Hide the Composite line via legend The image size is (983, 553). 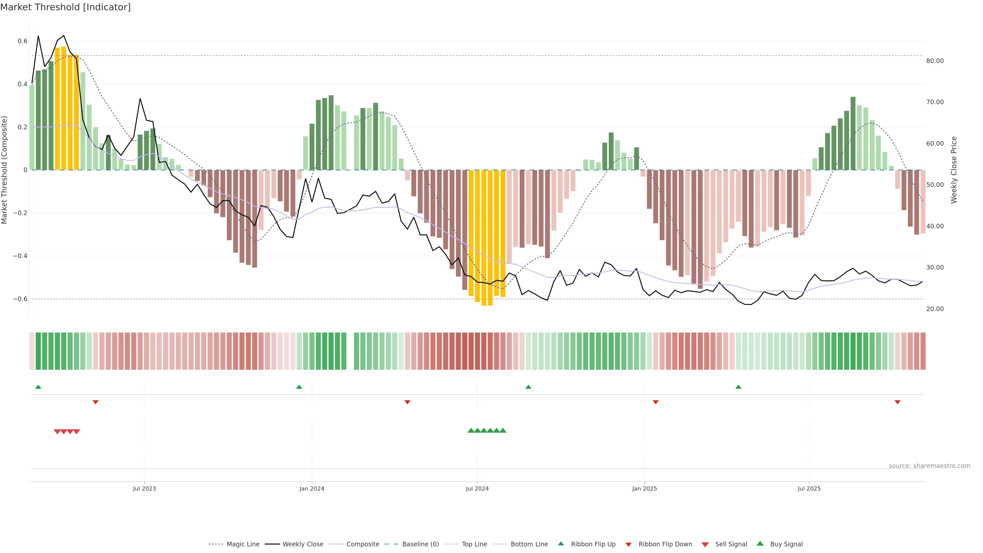click(362, 544)
